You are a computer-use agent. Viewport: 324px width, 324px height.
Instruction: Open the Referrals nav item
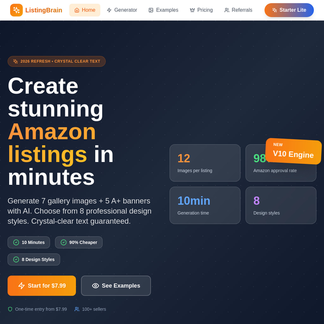tap(238, 10)
